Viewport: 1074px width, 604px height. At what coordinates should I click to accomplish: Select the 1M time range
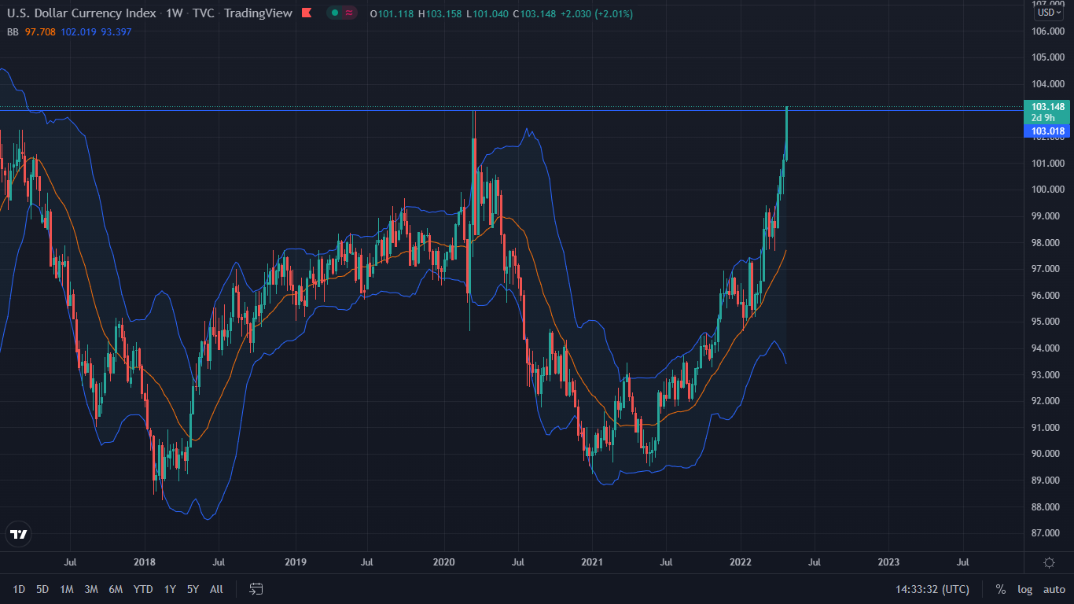(x=67, y=589)
